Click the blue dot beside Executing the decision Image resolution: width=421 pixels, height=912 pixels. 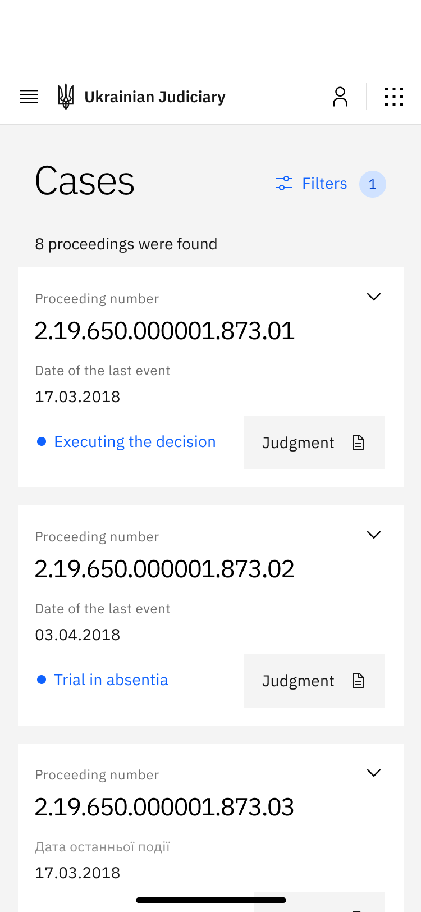click(x=42, y=442)
